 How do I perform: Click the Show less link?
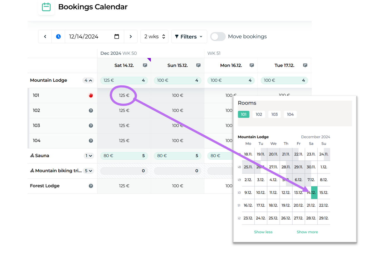point(263,232)
